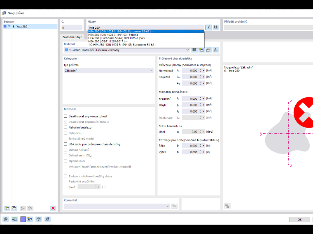Toggle the Tenkostěnný model checkbox
This screenshot has width=313, height=234.
65,138
